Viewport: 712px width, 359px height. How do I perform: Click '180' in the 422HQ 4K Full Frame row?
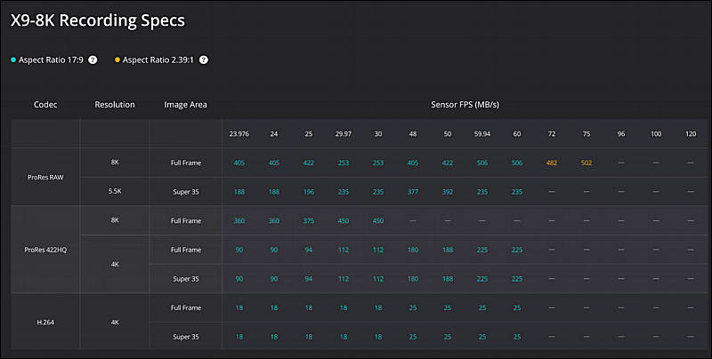click(x=413, y=250)
